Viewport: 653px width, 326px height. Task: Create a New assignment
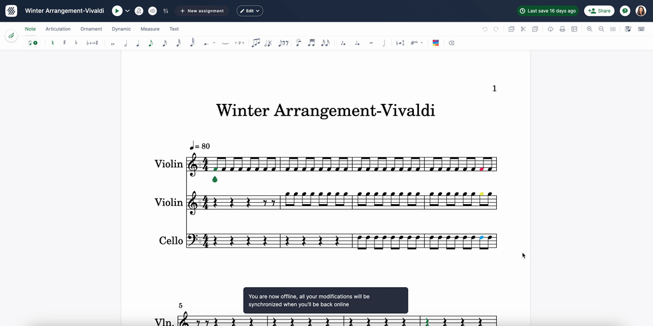[x=202, y=11]
